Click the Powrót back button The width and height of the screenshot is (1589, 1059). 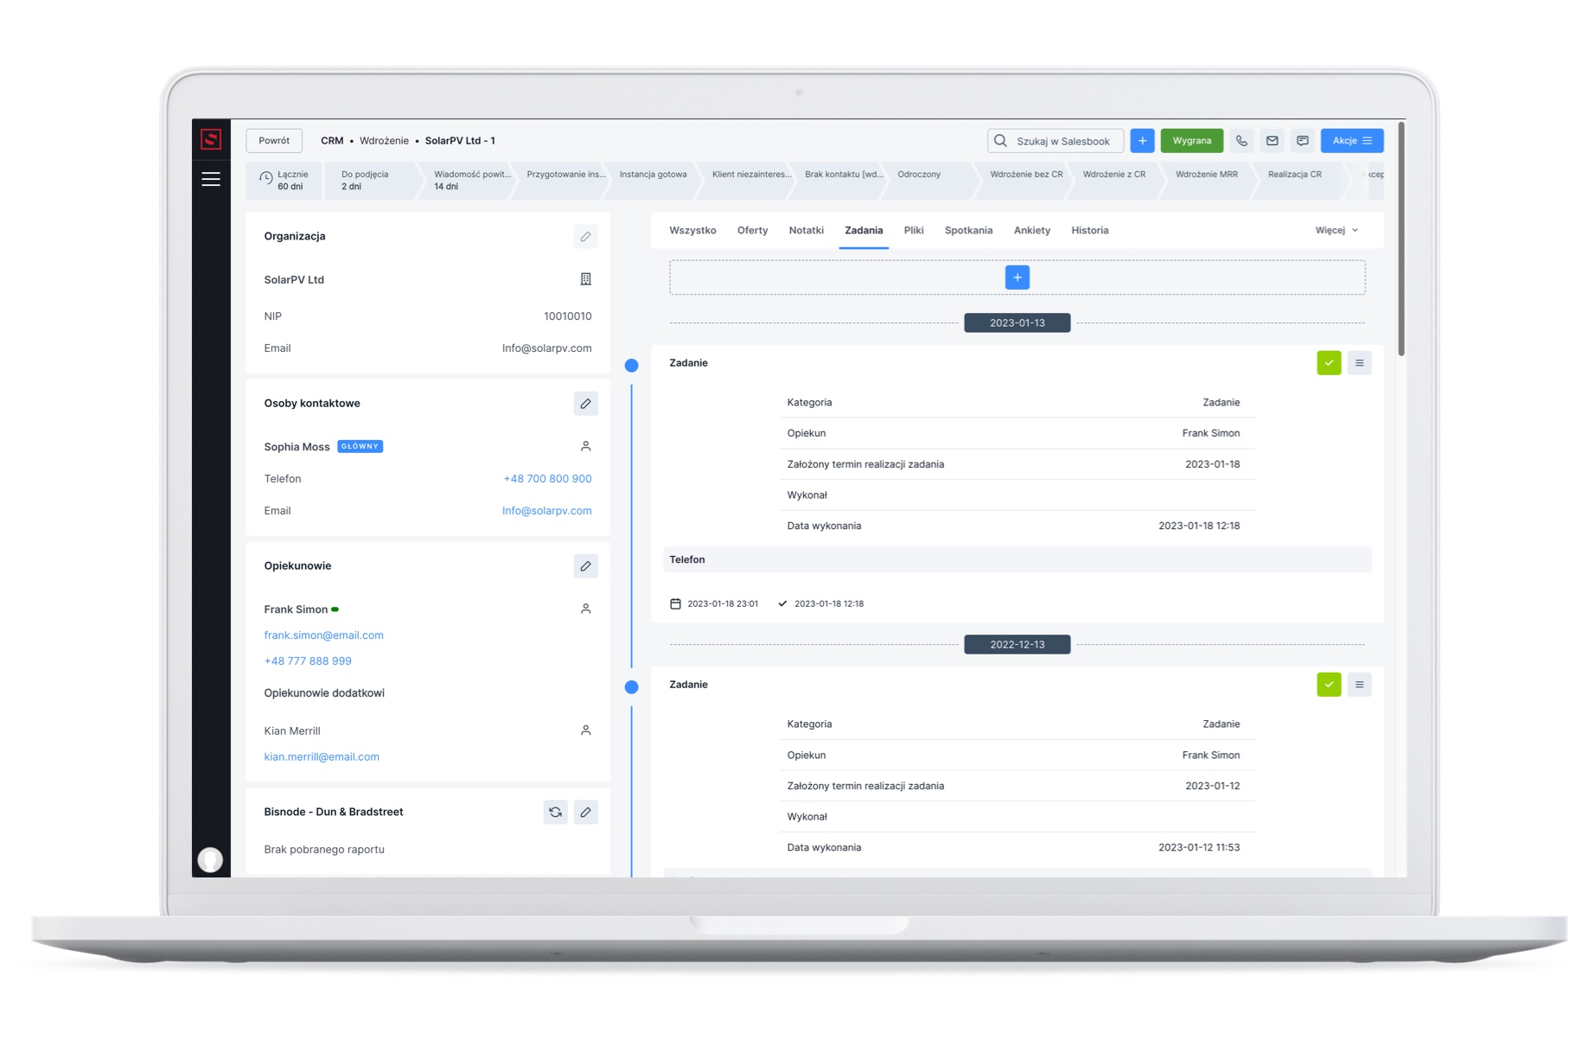[274, 140]
